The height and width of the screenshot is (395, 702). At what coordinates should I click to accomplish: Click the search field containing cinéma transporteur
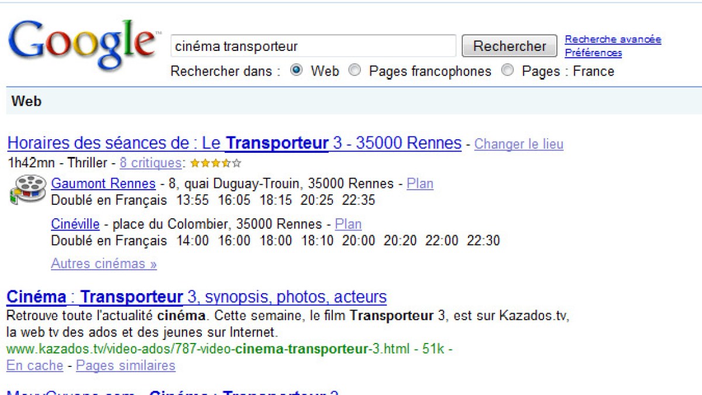(x=313, y=46)
